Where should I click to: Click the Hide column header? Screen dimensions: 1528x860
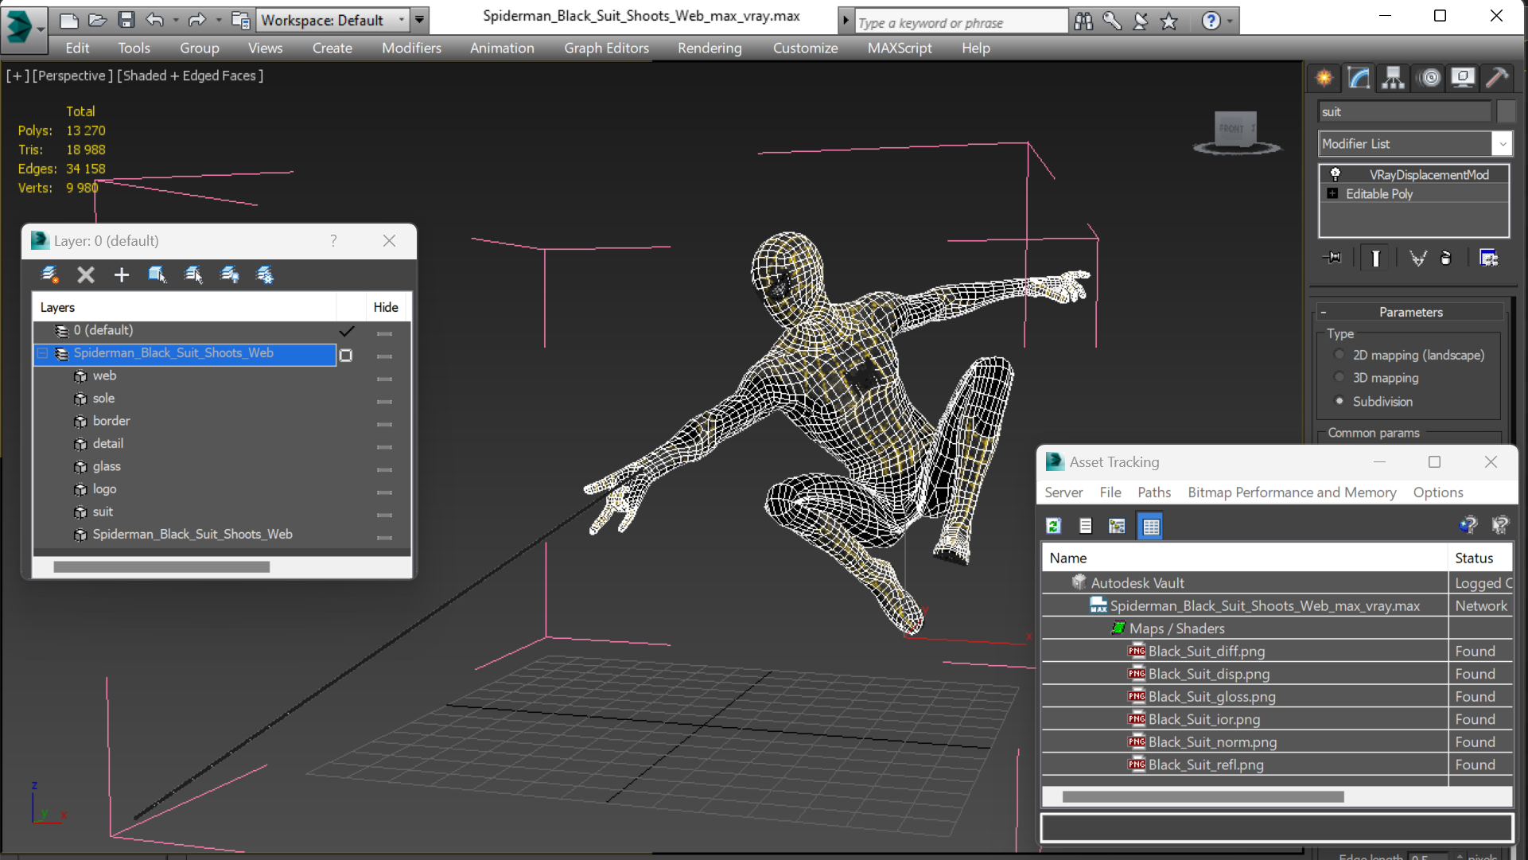pos(386,307)
